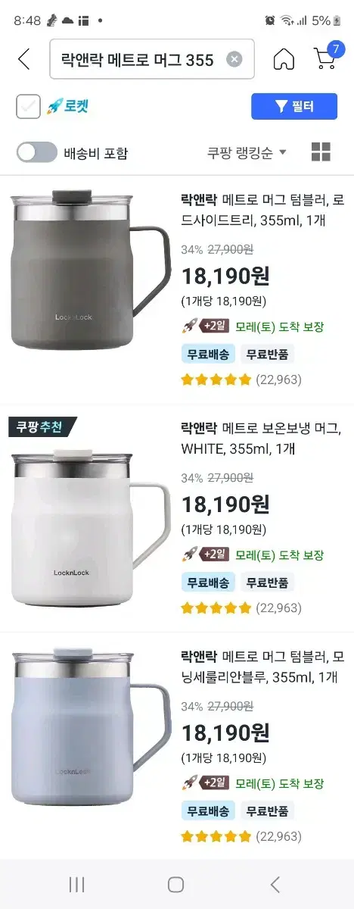Tap Android home navigation button
The width and height of the screenshot is (354, 909).
176,884
